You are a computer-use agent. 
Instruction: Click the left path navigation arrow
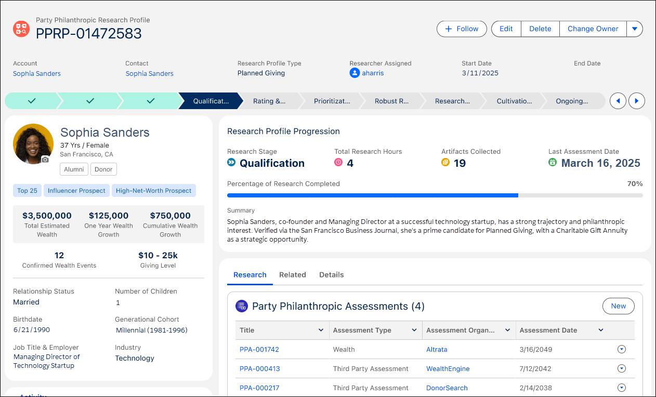pos(618,101)
